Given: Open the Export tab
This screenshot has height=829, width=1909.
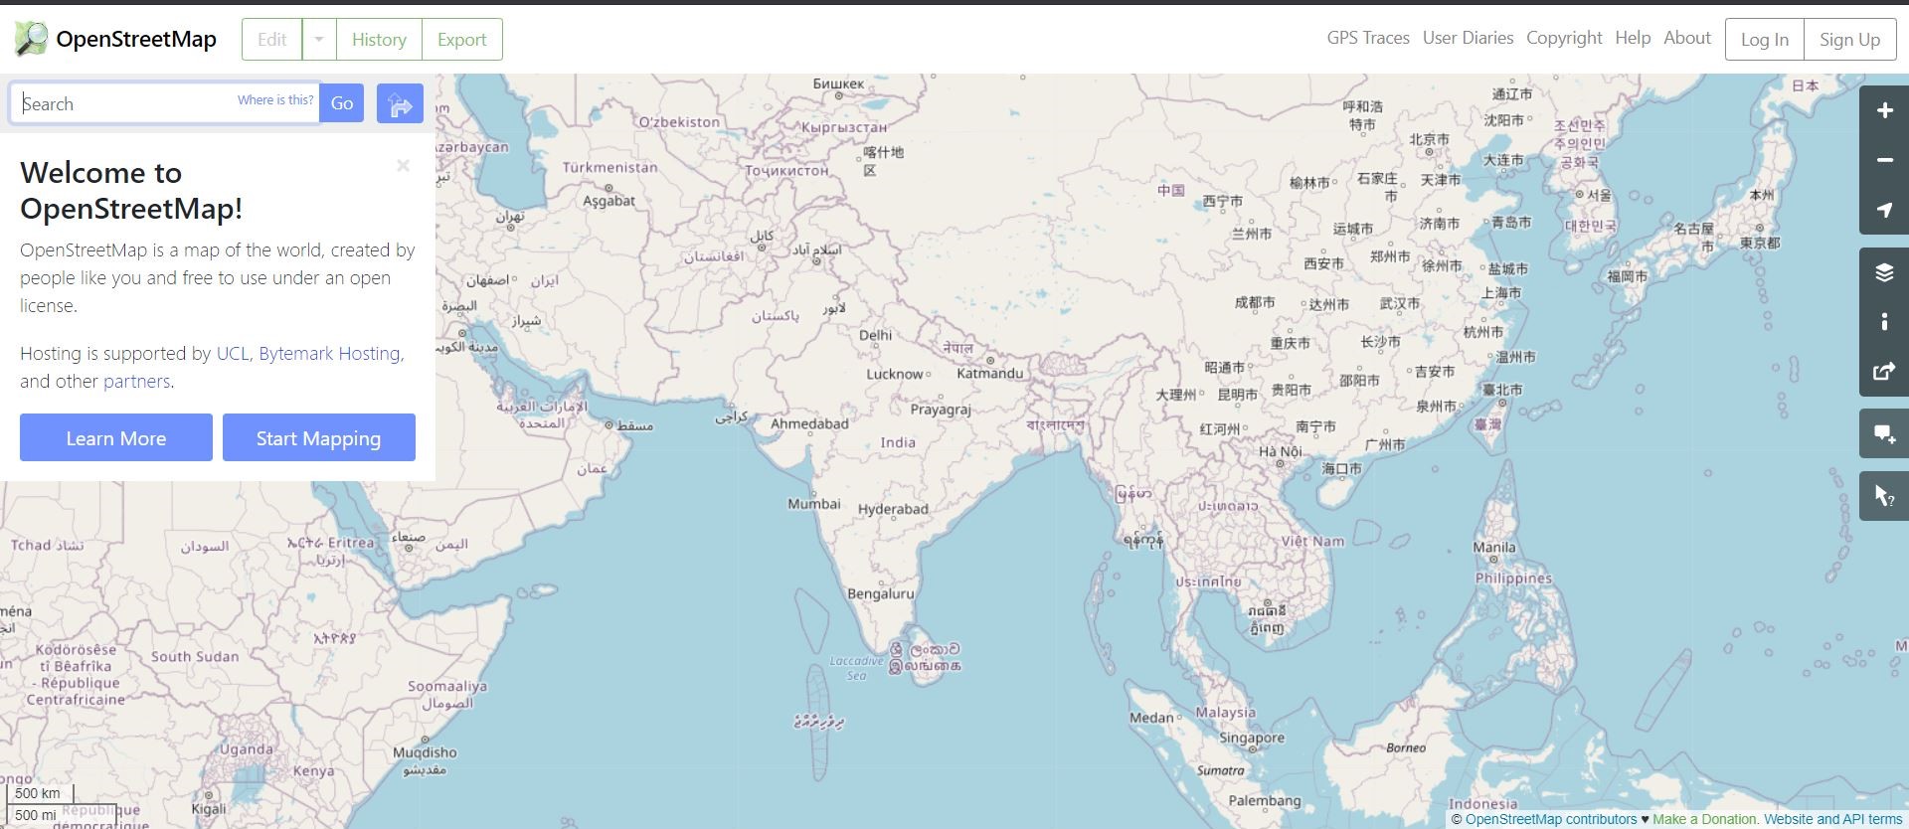Looking at the screenshot, I should coord(462,40).
